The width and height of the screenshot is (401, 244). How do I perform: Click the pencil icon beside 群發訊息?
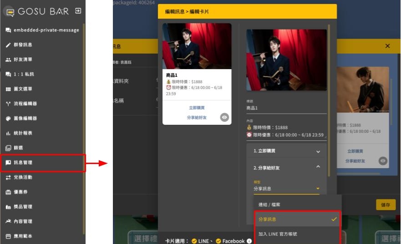[8, 45]
